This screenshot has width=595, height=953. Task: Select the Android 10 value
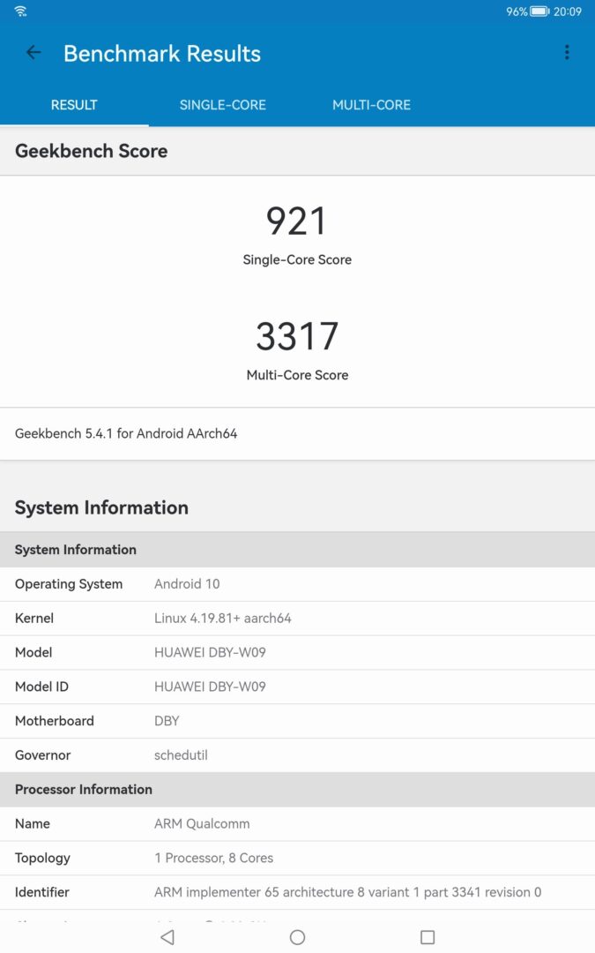point(187,584)
